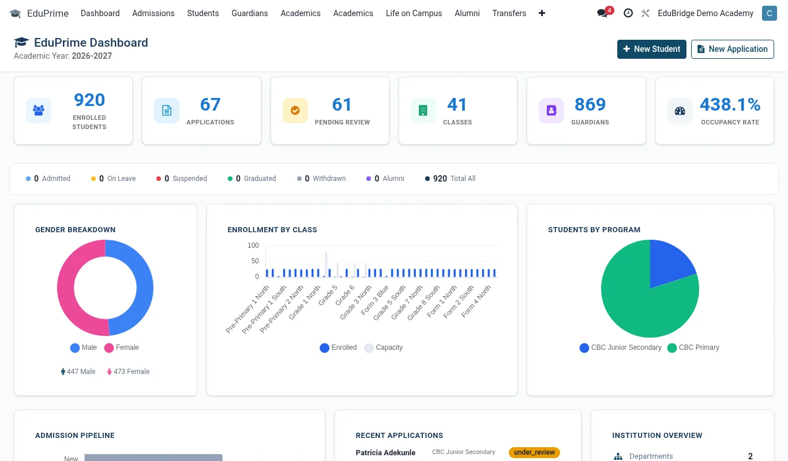Screen dimensions: 788x461
Task: Click the Classes building icon
Action: coord(423,111)
